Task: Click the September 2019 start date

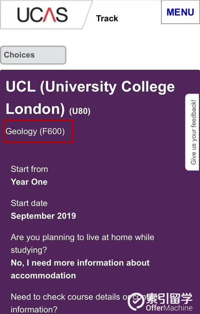Action: [43, 216]
